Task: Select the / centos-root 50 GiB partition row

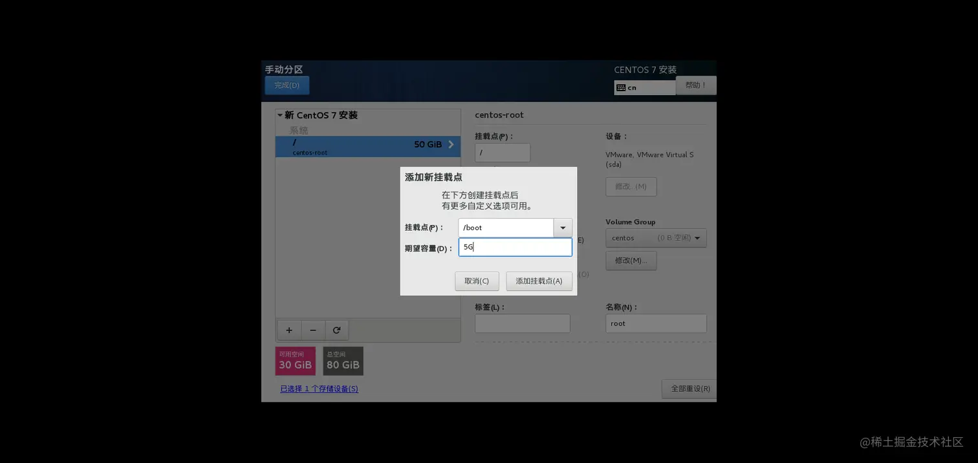Action: click(368, 146)
